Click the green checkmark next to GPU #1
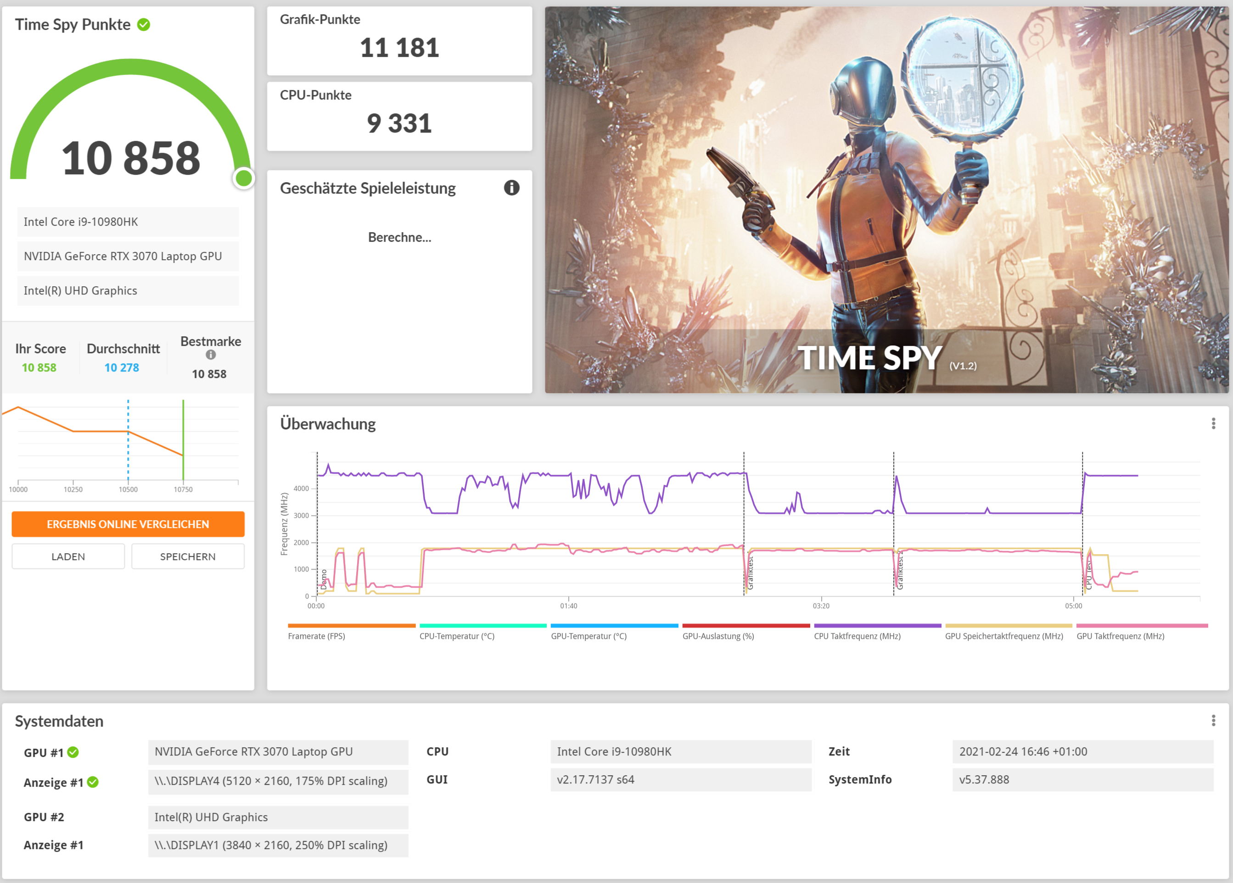 pos(73,752)
